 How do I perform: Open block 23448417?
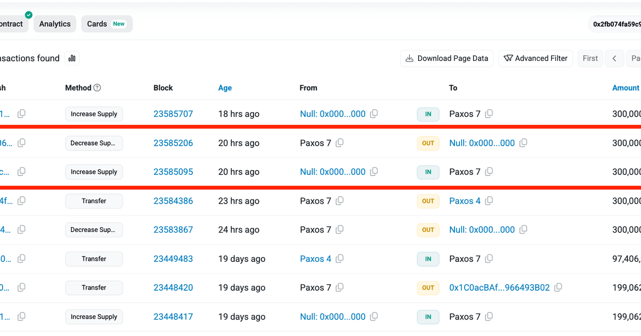[173, 317]
